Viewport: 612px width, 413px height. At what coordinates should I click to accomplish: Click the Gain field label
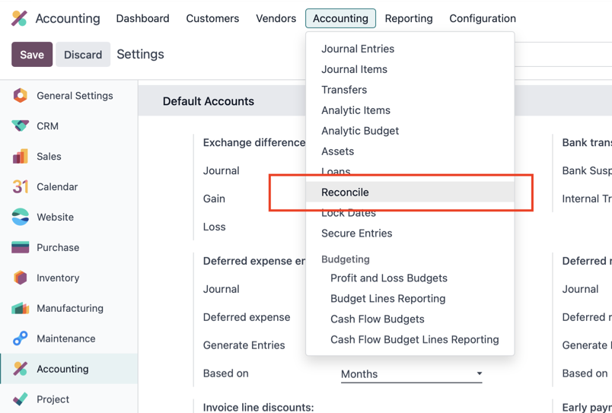(214, 199)
